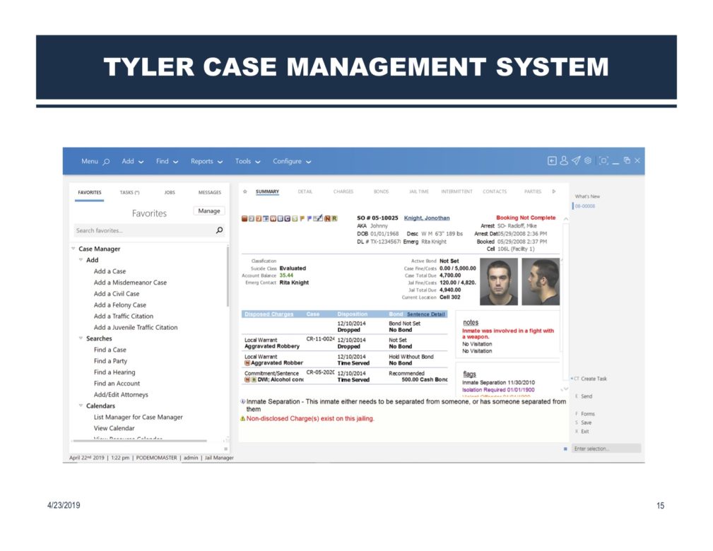Open the Add dropdown menu
Screen dimensions: 713x551
[x=132, y=161]
